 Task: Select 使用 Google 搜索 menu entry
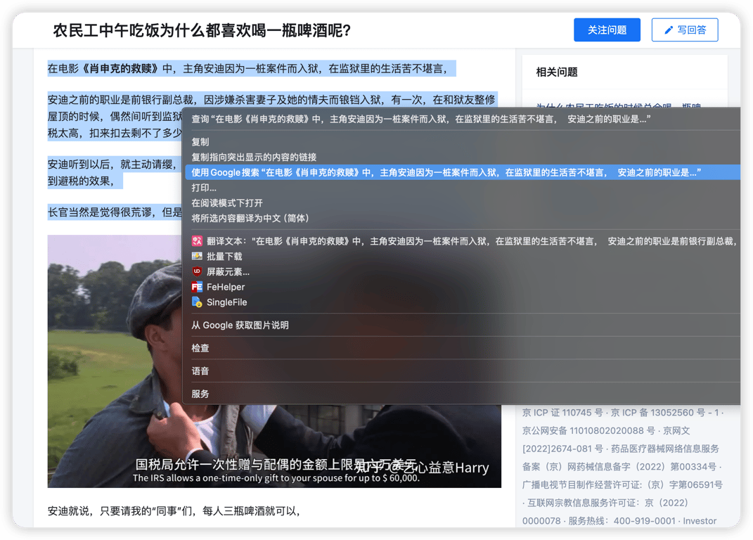tap(461, 172)
